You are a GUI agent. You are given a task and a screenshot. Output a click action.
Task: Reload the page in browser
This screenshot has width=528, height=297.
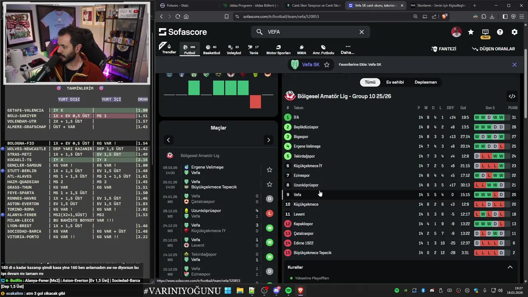pos(178,16)
